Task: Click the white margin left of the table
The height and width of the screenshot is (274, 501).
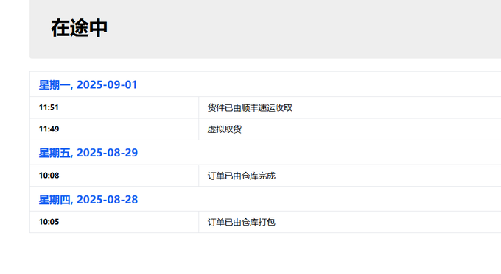Action: 15,153
